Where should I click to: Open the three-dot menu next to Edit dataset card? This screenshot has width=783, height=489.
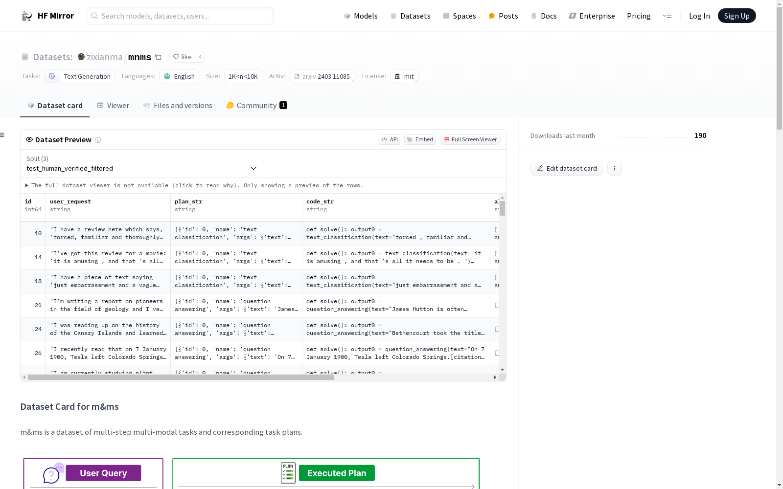coord(615,168)
